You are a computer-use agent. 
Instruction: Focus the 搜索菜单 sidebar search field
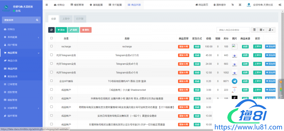tap(21, 20)
